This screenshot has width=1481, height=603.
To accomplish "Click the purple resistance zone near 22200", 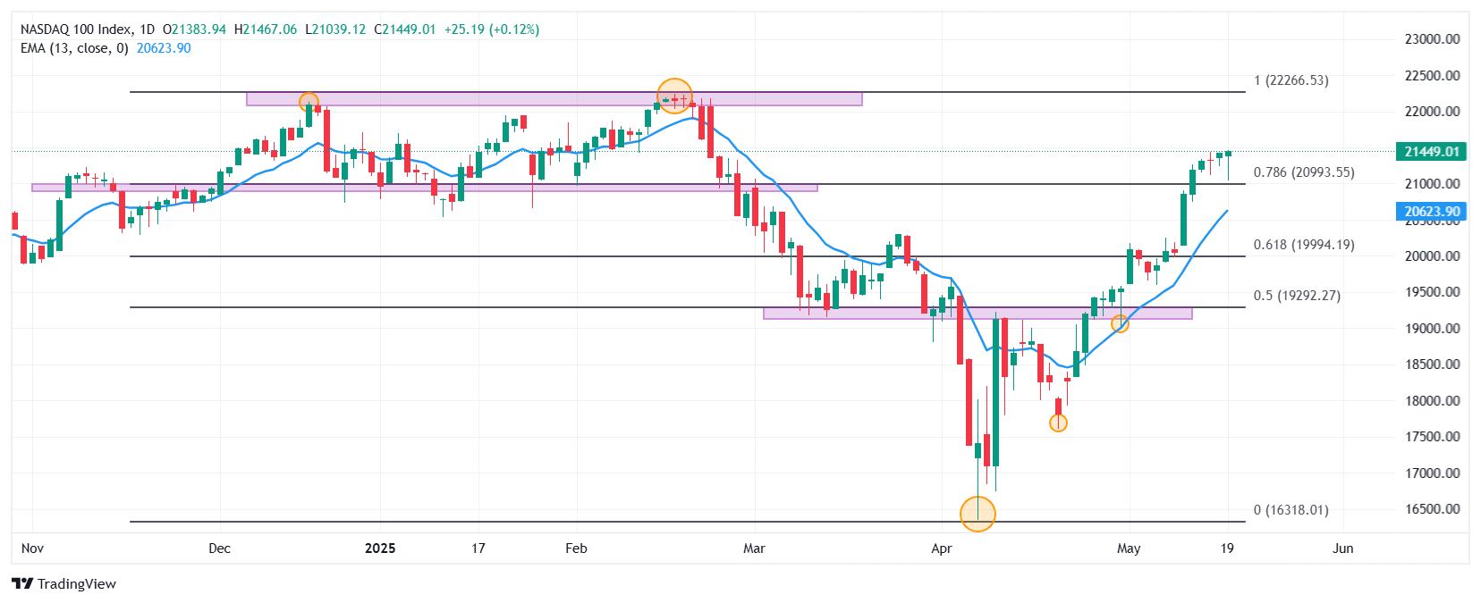I will (554, 99).
